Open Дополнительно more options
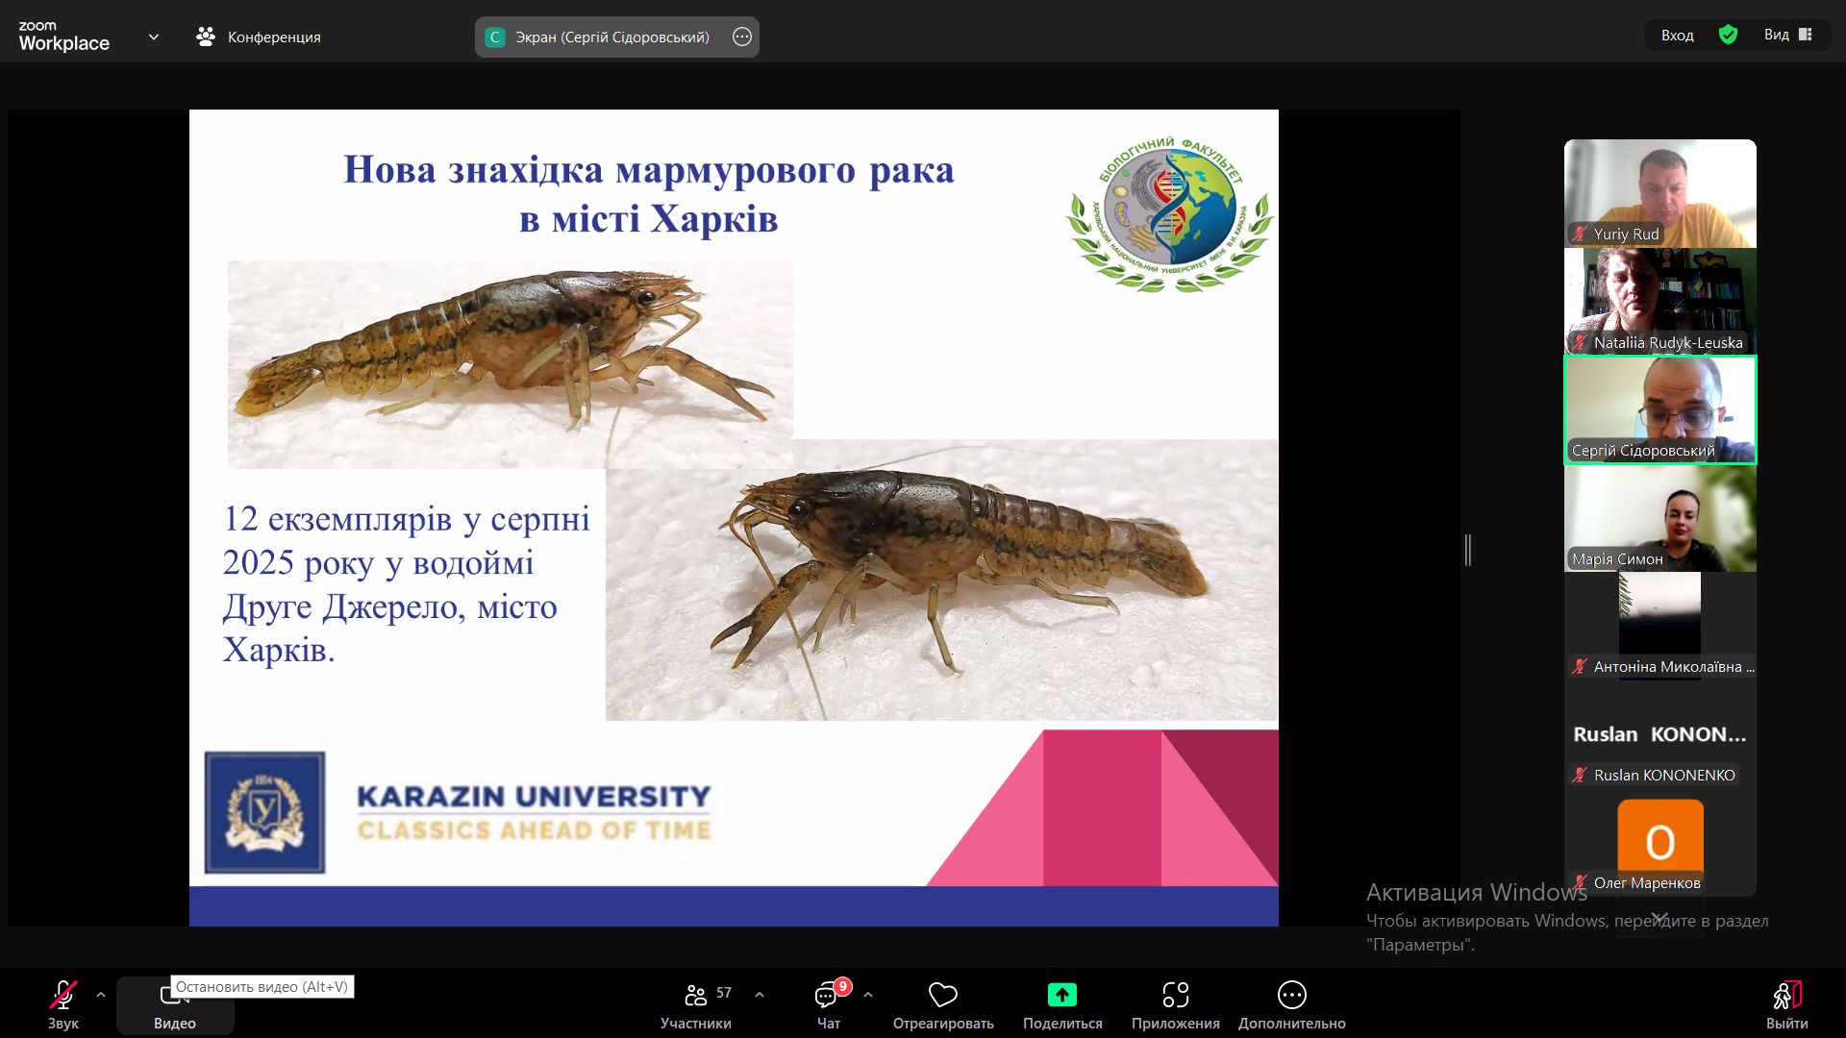 [1291, 996]
